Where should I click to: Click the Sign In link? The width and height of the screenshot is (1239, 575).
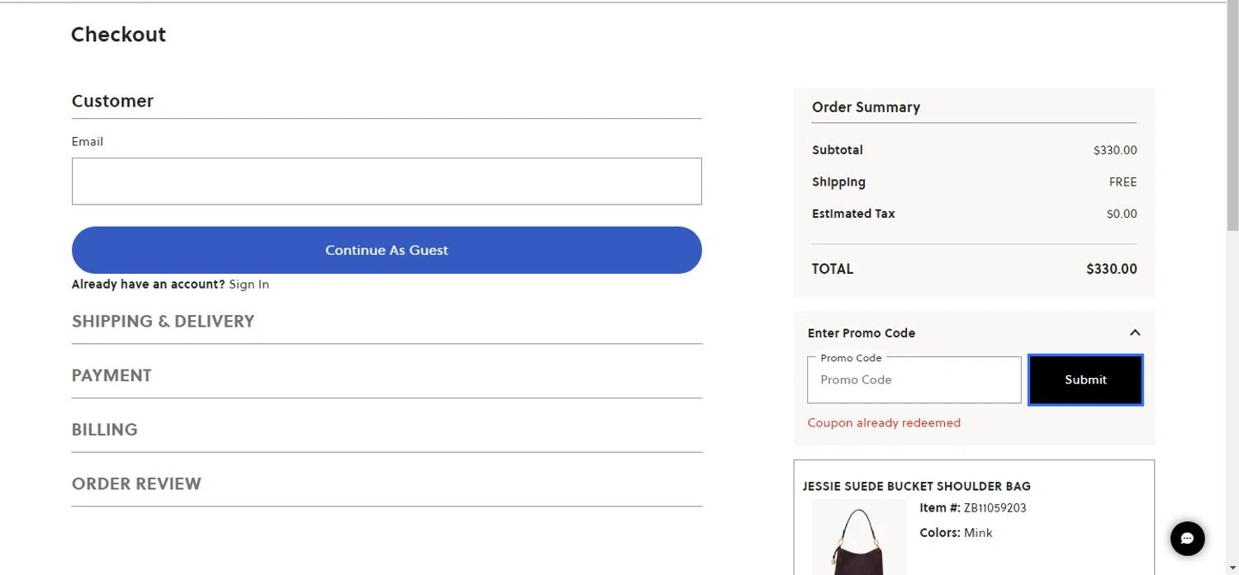(249, 284)
